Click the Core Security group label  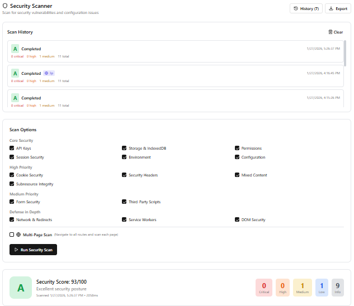[21, 141]
